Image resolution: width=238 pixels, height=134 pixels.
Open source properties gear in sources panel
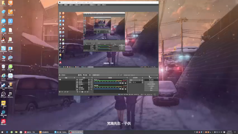(82, 92)
